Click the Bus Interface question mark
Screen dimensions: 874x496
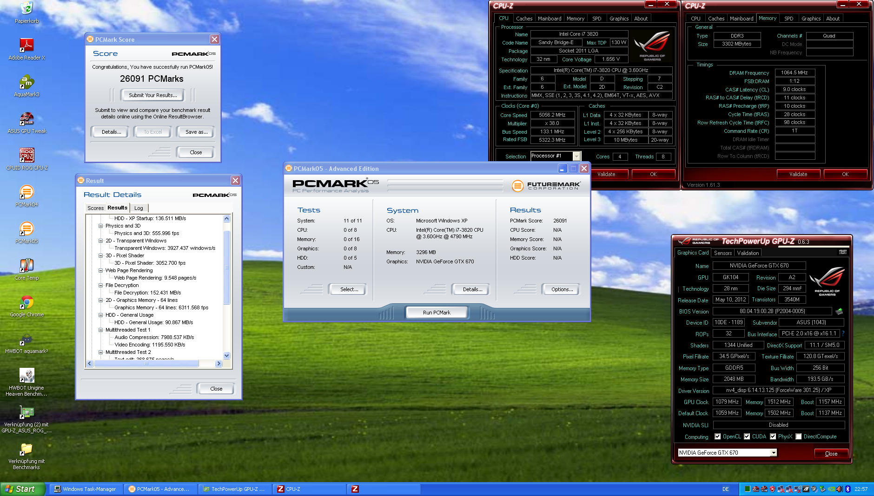[843, 333]
